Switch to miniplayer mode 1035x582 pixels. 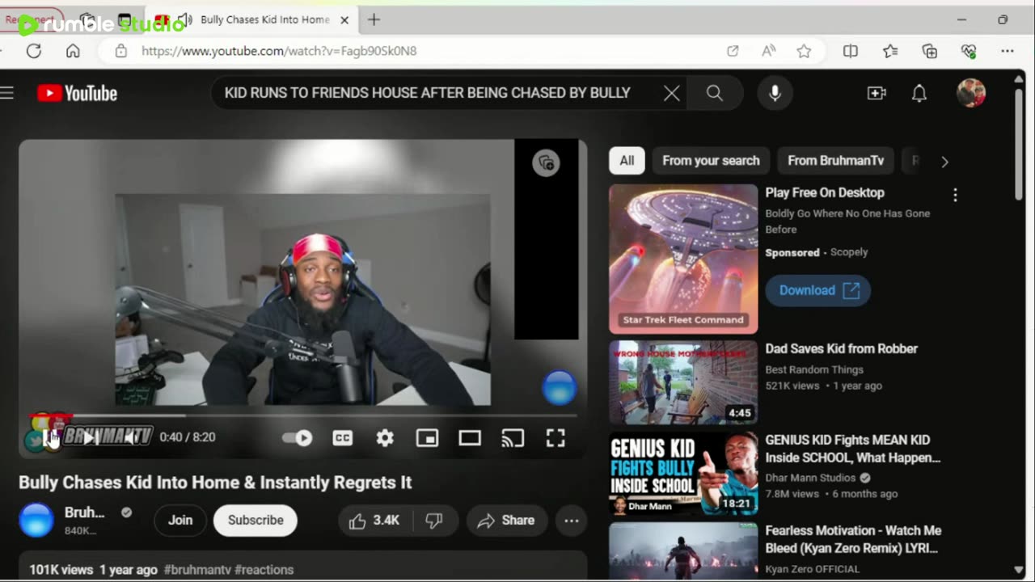427,437
